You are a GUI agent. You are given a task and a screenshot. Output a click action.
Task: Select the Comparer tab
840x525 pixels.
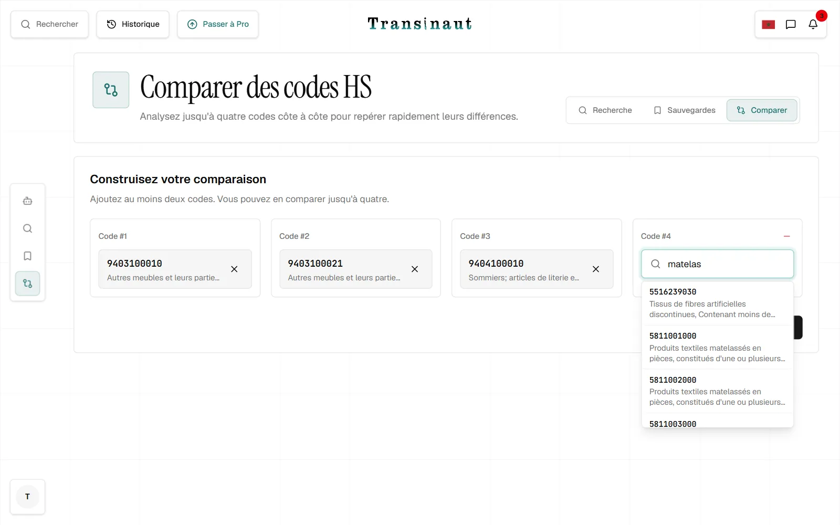pyautogui.click(x=762, y=110)
